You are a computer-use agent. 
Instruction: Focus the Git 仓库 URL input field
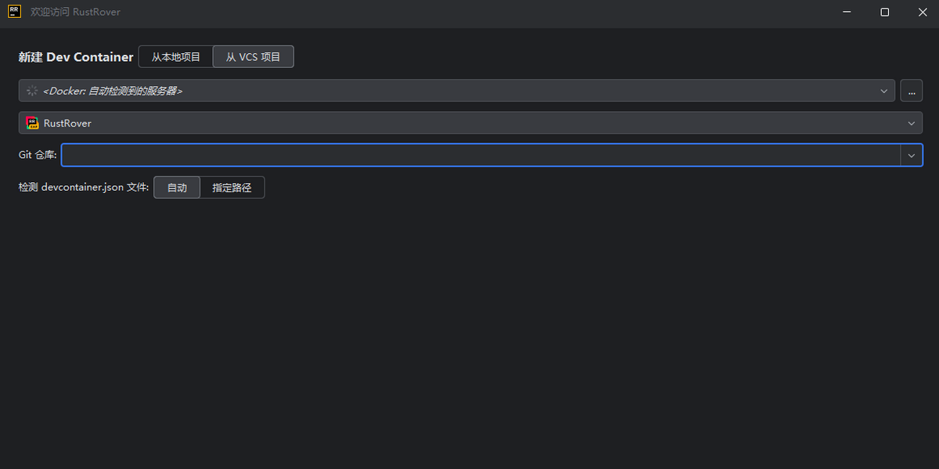pos(480,156)
